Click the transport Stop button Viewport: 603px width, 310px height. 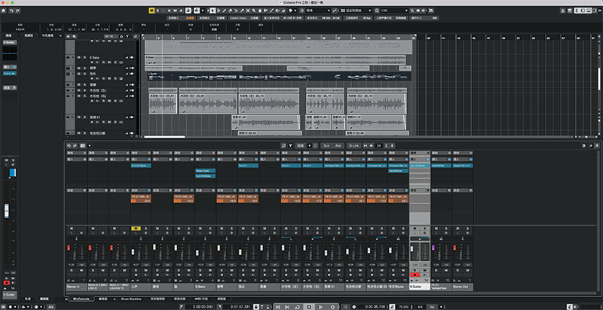[x=309, y=307]
